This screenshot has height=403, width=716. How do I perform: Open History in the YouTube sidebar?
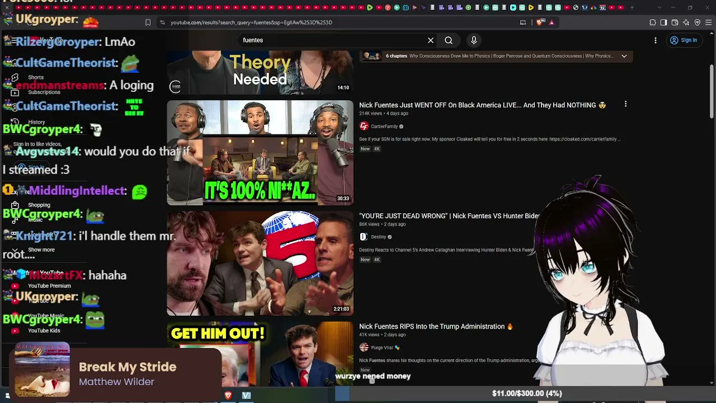tap(36, 122)
